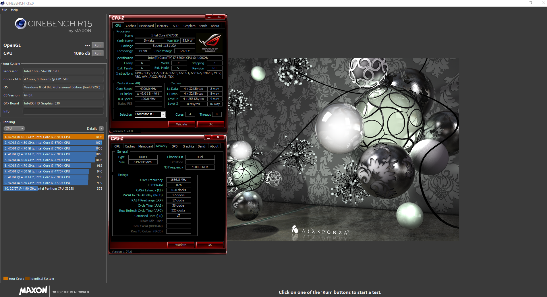547x297 pixels.
Task: Click Validate in lower CPU-Z window
Action: tap(181, 245)
